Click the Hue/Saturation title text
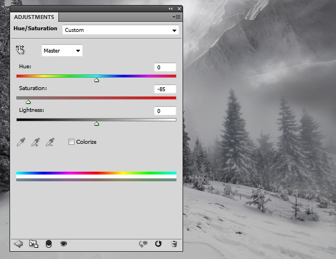Image resolution: width=336 pixels, height=259 pixels. pyautogui.click(x=35, y=29)
